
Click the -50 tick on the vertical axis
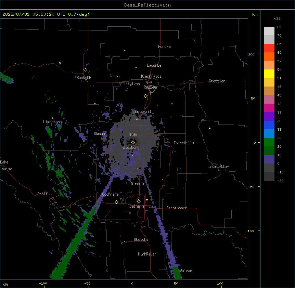point(251,187)
